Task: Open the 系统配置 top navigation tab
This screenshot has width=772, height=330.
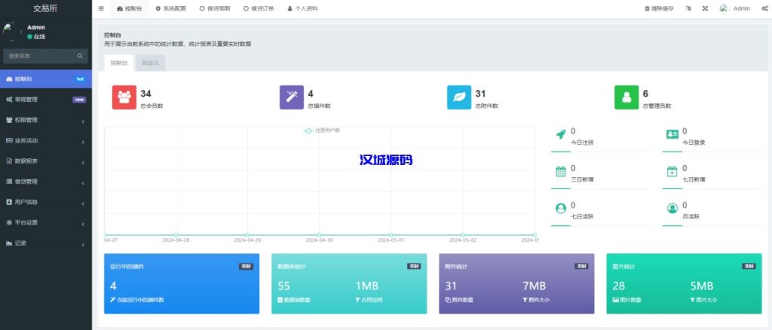Action: click(170, 8)
